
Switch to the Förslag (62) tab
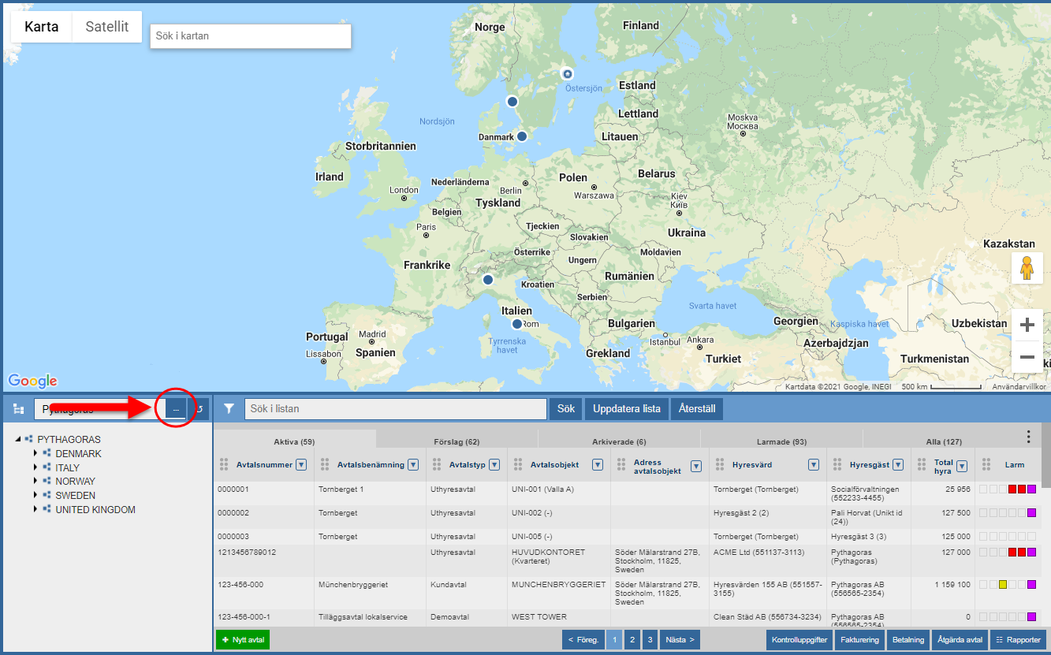(x=457, y=442)
